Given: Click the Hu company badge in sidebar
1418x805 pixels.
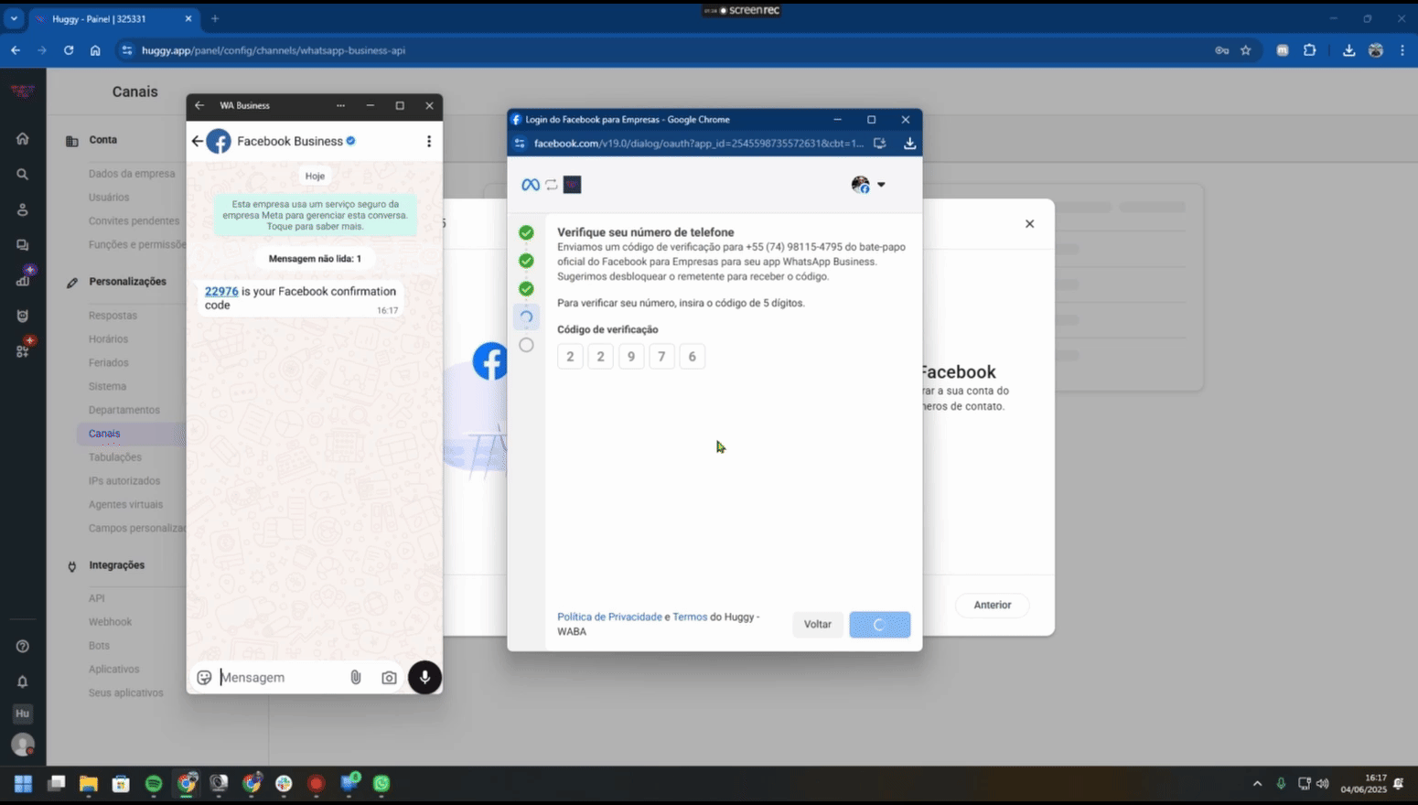Looking at the screenshot, I should click(22, 714).
